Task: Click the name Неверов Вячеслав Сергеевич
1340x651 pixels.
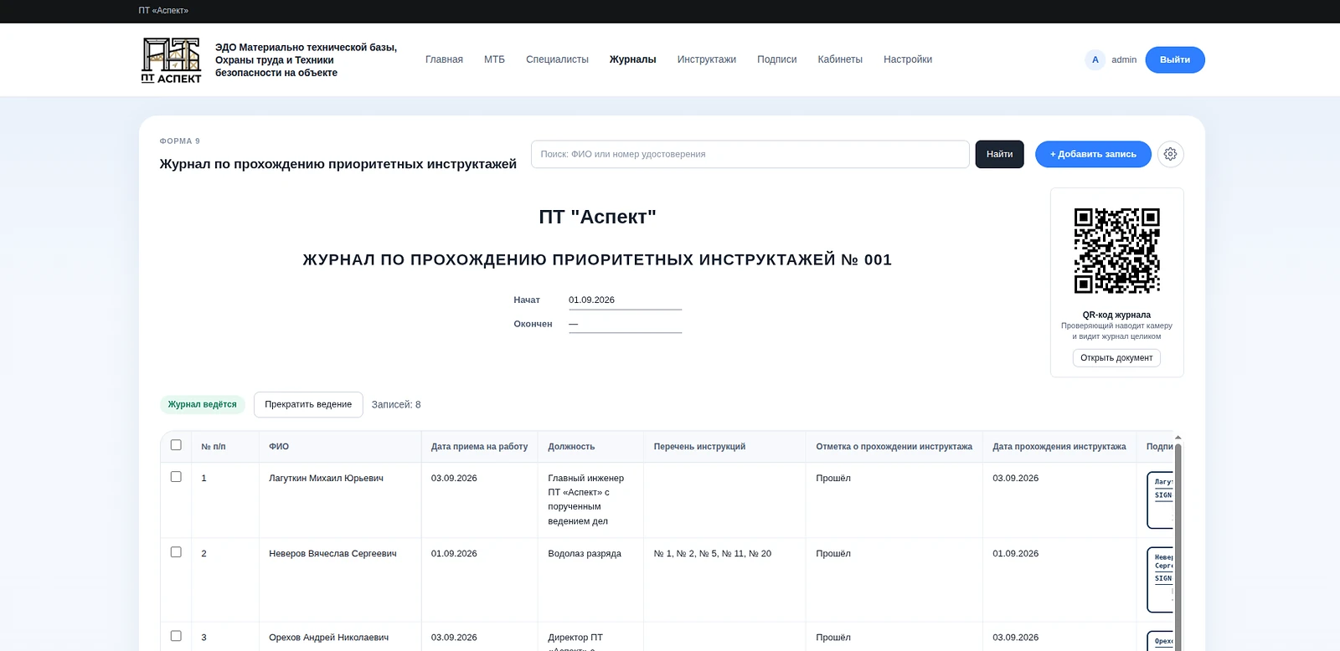Action: coord(332,553)
